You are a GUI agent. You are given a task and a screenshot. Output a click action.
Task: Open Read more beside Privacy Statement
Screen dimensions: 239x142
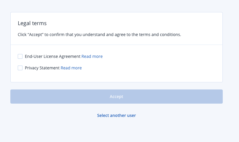(x=71, y=68)
